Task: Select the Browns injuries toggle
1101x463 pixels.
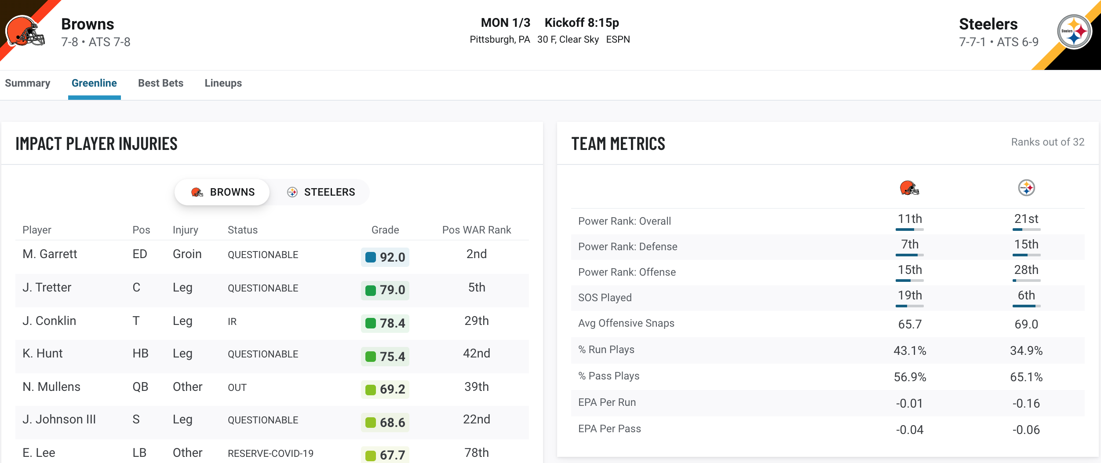Action: pos(222,192)
